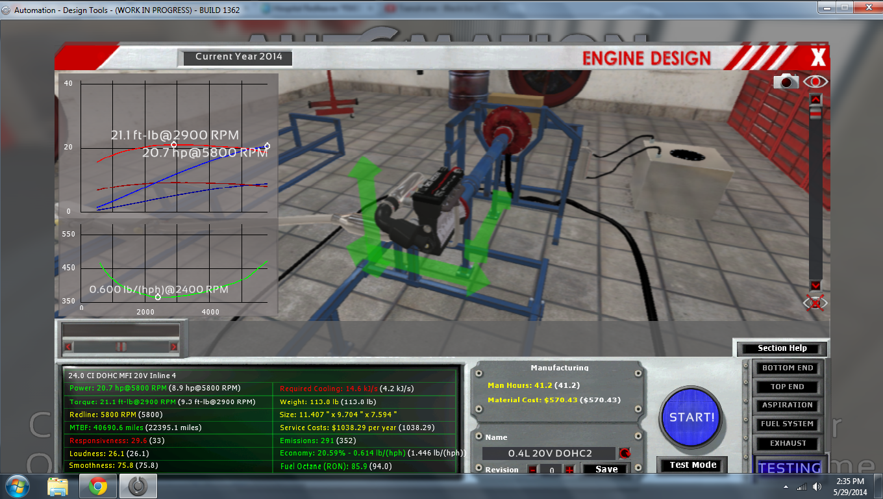
Task: Click the Current Year 2014 label
Action: [x=238, y=57]
